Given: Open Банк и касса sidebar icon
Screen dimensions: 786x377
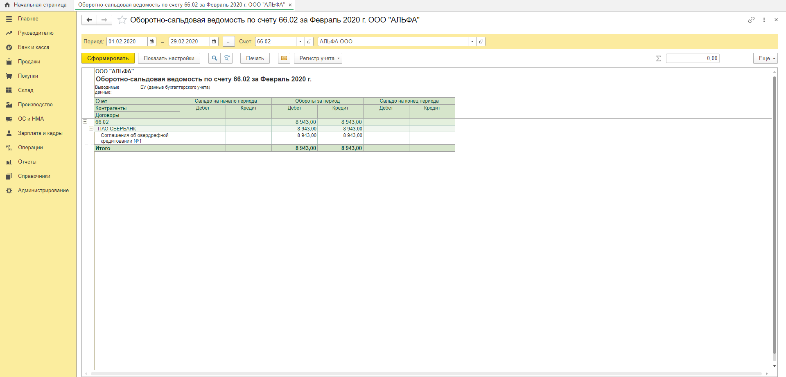Looking at the screenshot, I should click(9, 47).
